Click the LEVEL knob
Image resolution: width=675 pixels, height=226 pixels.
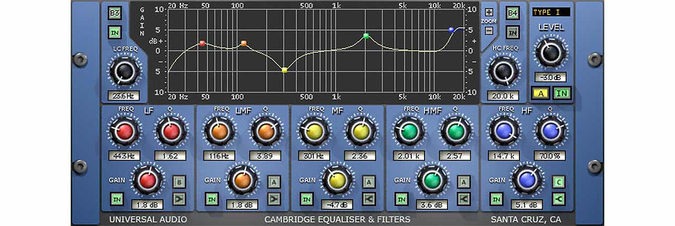click(551, 53)
